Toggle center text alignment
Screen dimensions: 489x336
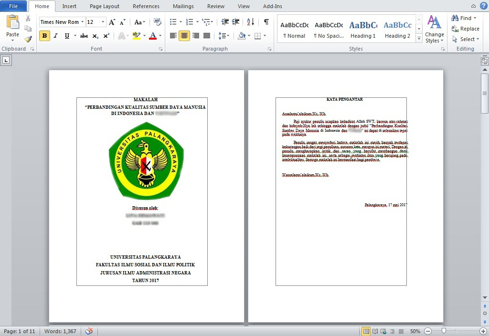pos(183,36)
